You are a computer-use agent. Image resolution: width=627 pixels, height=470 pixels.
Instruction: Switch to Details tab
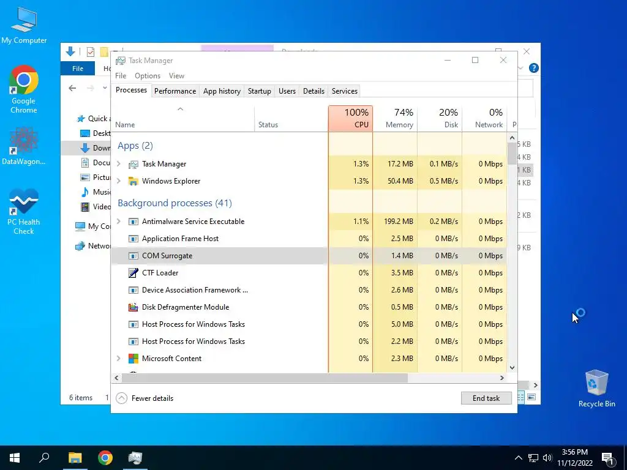(x=313, y=91)
